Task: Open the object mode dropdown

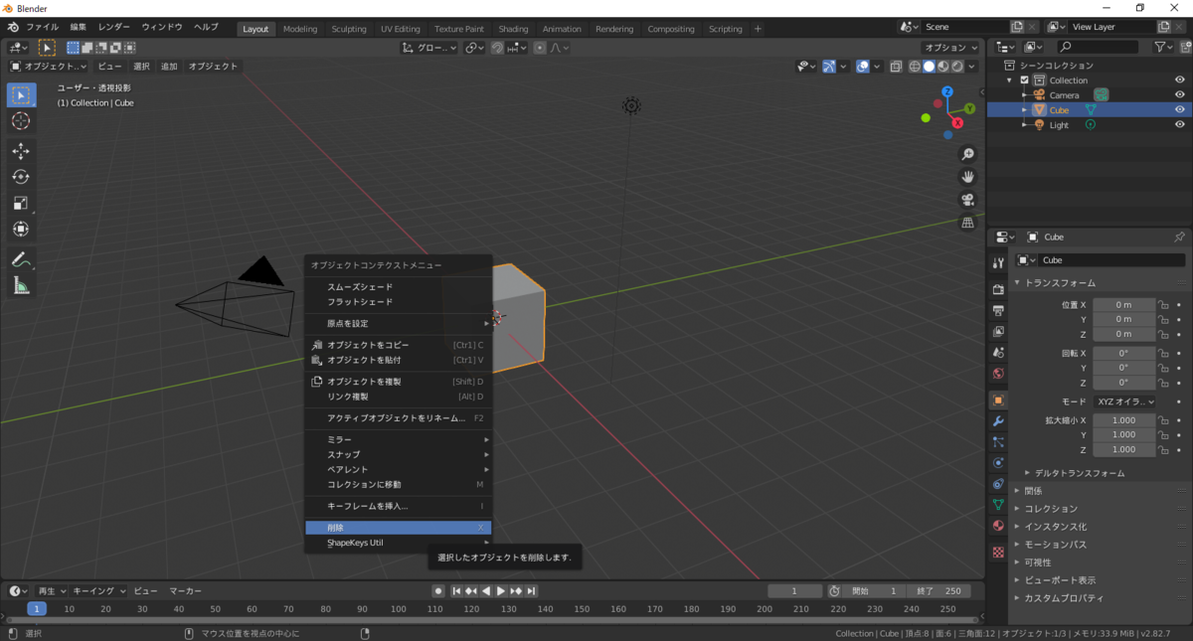Action: pyautogui.click(x=48, y=67)
